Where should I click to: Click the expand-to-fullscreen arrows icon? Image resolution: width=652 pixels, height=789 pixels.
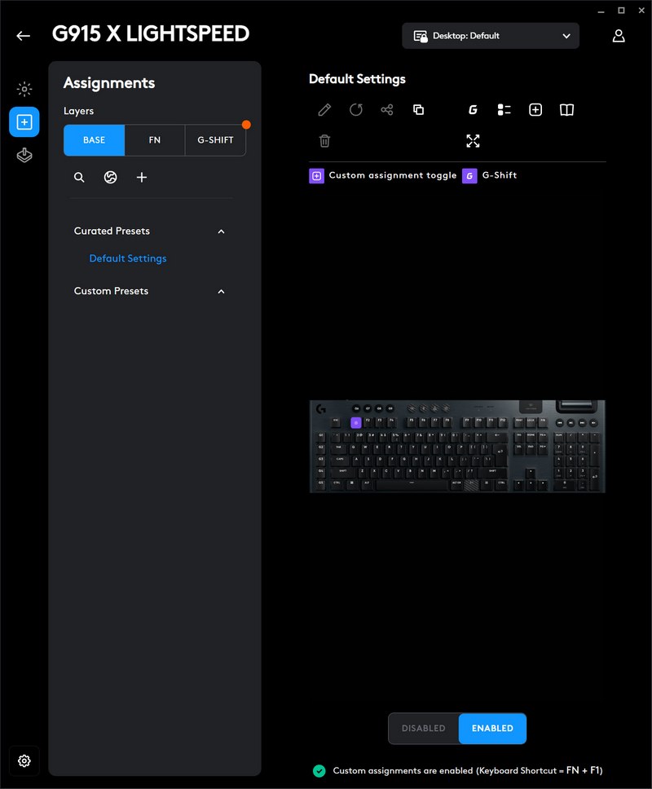tap(473, 141)
